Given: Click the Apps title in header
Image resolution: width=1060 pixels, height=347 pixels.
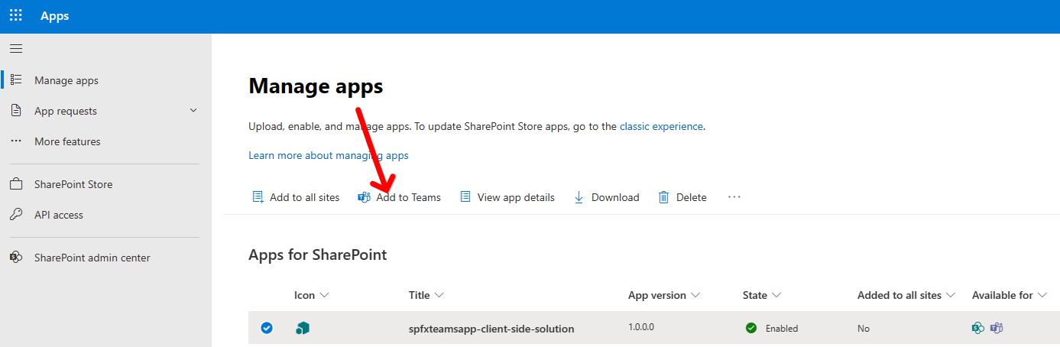Looking at the screenshot, I should tap(55, 16).
